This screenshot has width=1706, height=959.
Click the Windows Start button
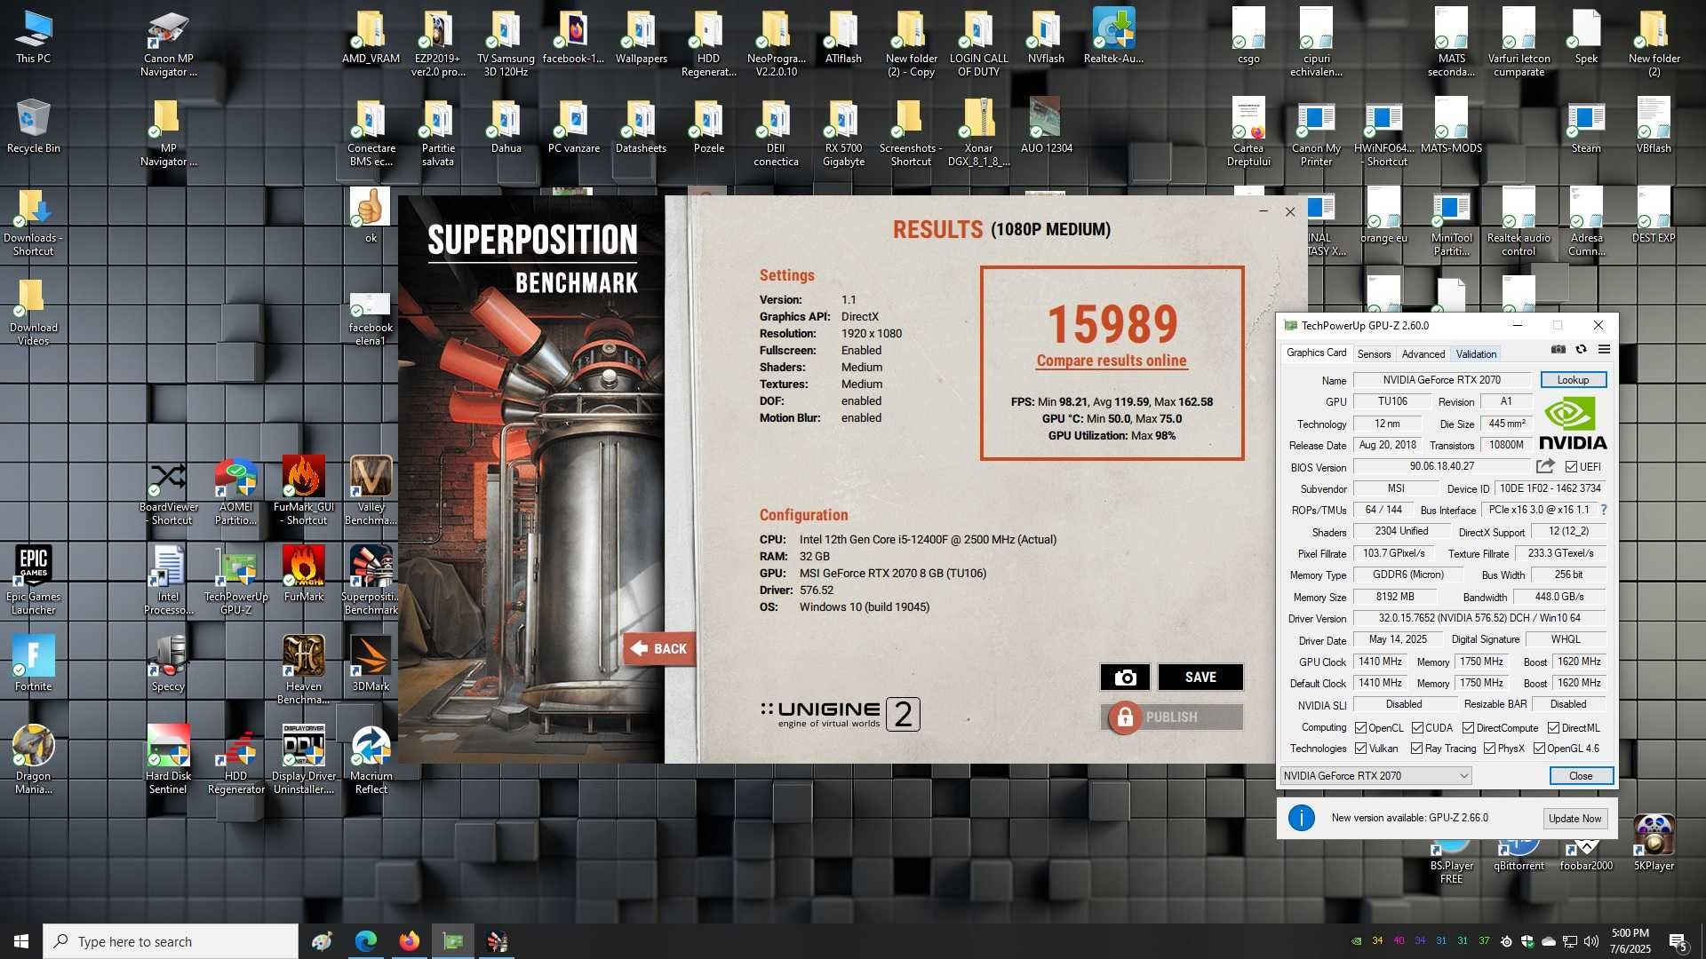point(21,941)
